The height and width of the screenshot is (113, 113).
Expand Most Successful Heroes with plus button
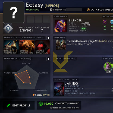(x=48, y=38)
